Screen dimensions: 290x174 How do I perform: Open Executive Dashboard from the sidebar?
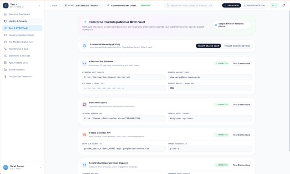click(22, 14)
